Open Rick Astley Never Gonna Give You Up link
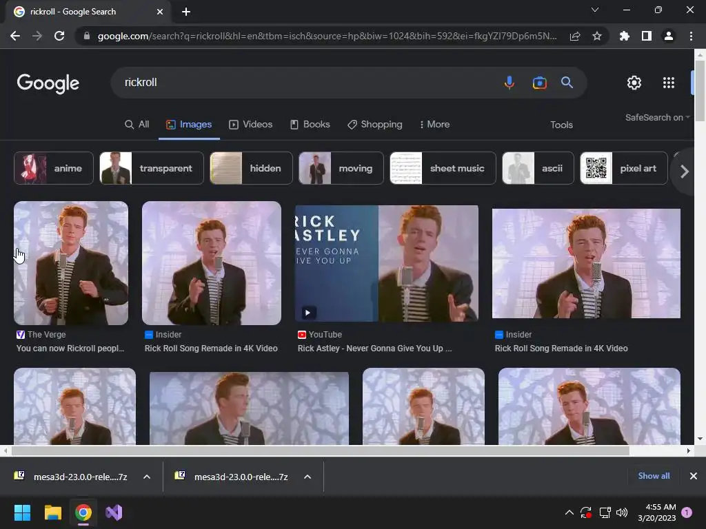Viewport: 706px width, 529px height. point(374,348)
